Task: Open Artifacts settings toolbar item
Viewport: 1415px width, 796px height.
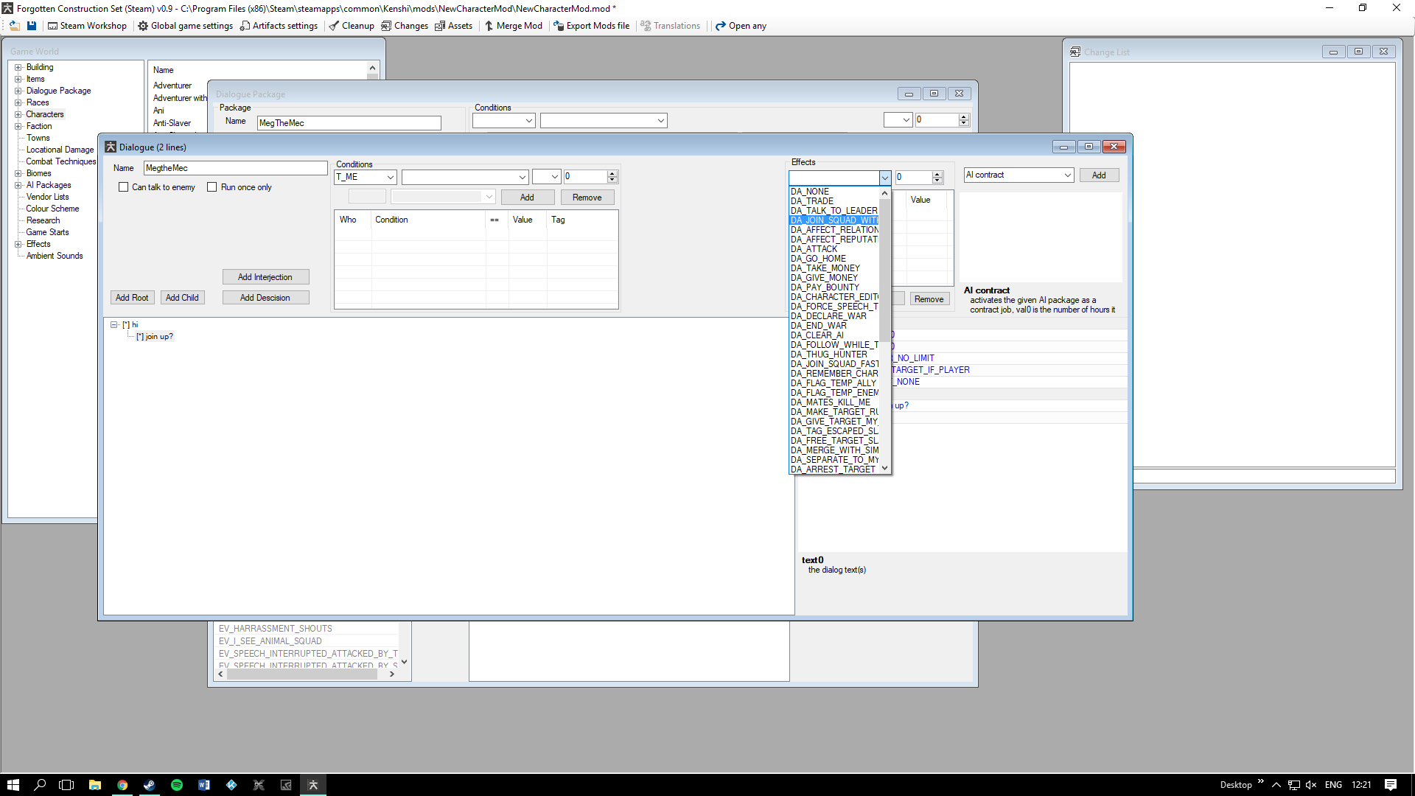Action: click(x=279, y=26)
